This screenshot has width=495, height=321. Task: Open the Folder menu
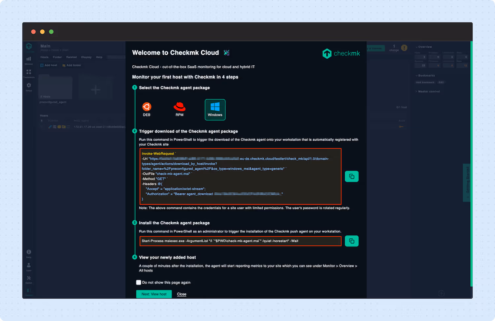pyautogui.click(x=57, y=57)
